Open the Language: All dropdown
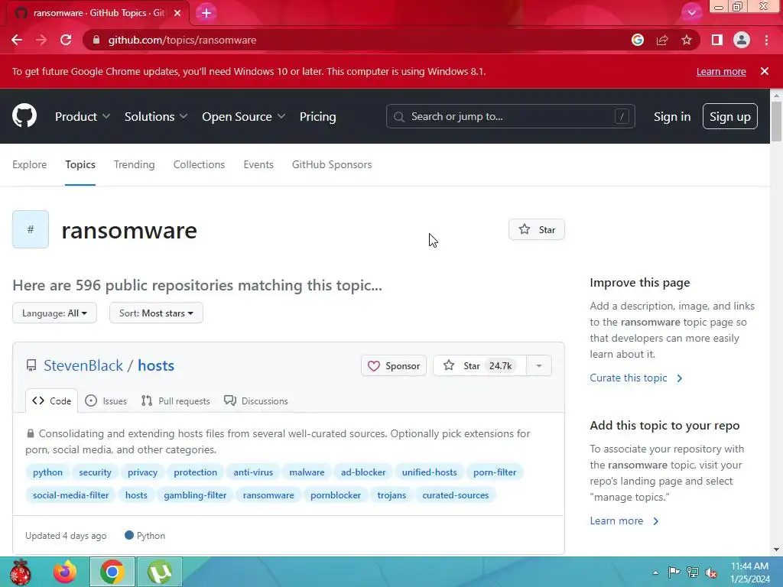 tap(54, 313)
